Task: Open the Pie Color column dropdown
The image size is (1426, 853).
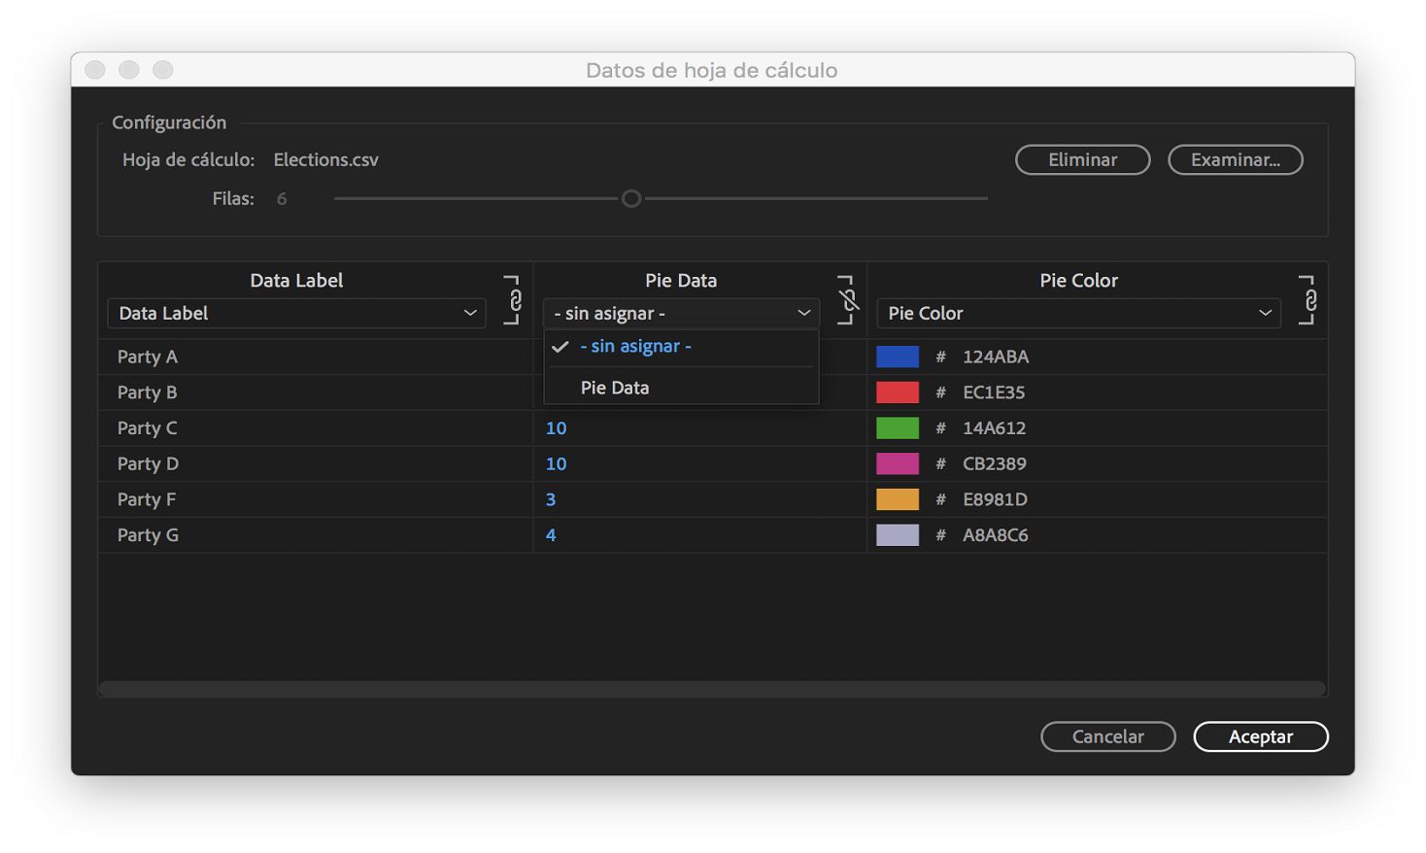Action: [1078, 313]
